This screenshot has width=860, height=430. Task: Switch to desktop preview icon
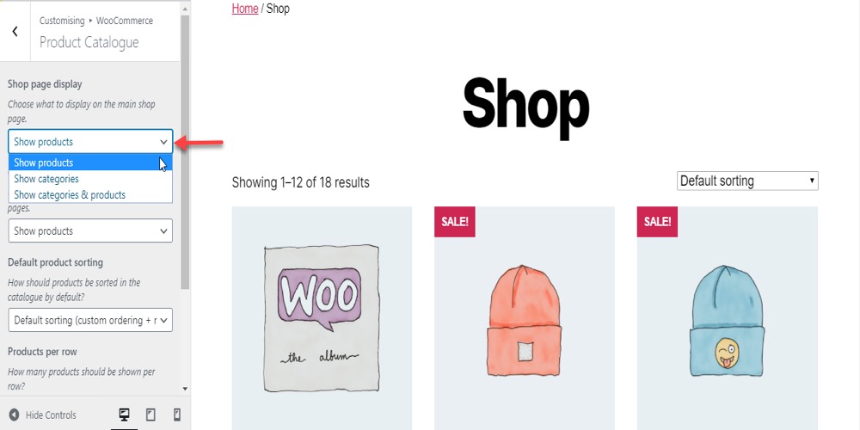click(125, 415)
